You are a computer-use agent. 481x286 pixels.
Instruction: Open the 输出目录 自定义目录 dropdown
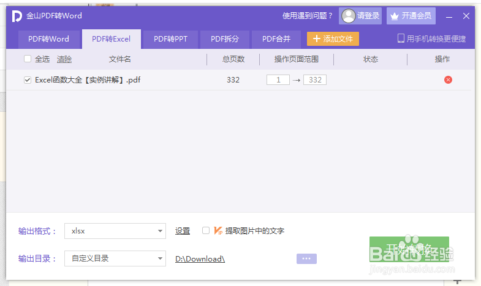pyautogui.click(x=115, y=258)
